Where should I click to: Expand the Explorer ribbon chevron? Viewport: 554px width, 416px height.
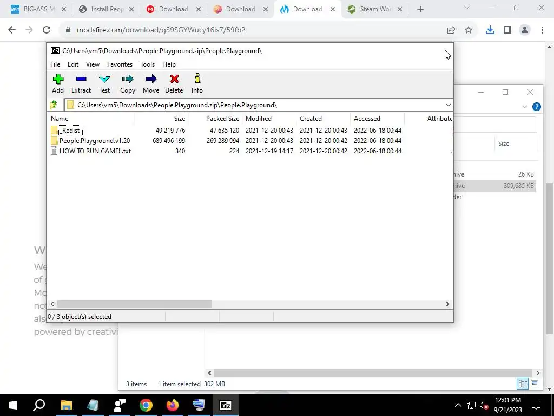point(525,107)
